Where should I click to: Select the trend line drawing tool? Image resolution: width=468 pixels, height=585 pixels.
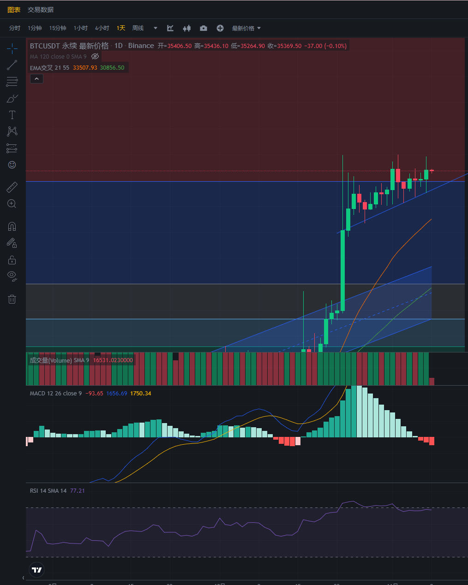12,65
